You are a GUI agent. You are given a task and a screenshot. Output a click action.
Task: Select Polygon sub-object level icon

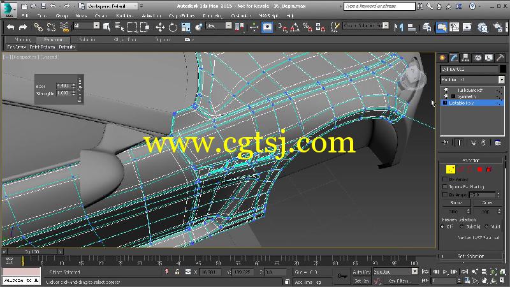point(479,169)
